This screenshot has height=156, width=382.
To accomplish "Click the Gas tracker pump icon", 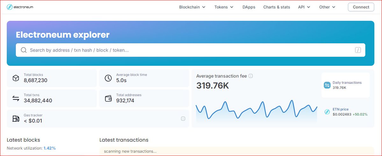I will pyautogui.click(x=16, y=118).
